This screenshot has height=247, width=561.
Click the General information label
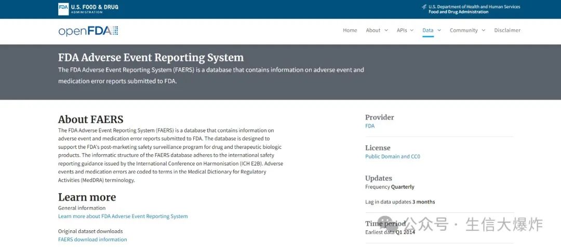click(82, 208)
